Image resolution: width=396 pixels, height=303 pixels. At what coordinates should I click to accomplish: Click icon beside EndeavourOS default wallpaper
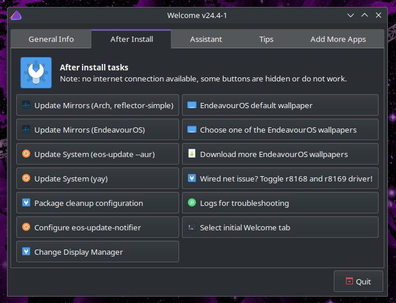(x=192, y=105)
